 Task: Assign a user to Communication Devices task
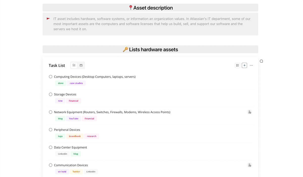[x=249, y=165]
